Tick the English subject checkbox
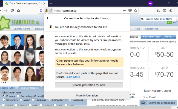Viewport: 178px width, 109px height. tap(3, 105)
